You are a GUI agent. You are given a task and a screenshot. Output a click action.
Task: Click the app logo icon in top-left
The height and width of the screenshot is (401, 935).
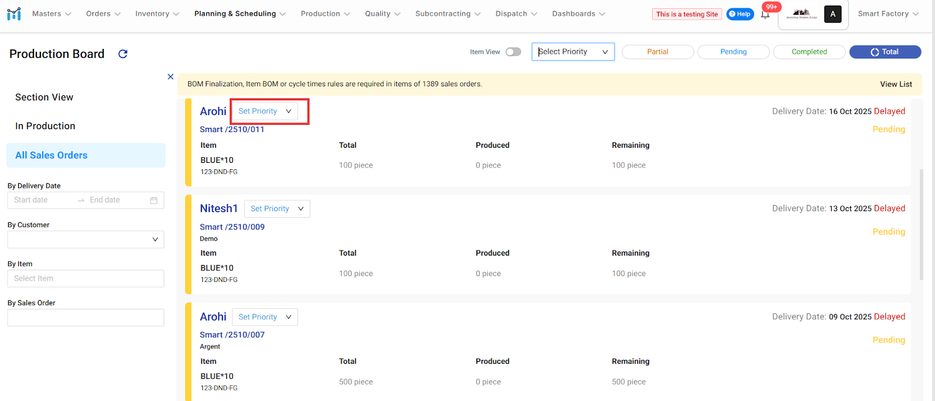click(x=14, y=14)
